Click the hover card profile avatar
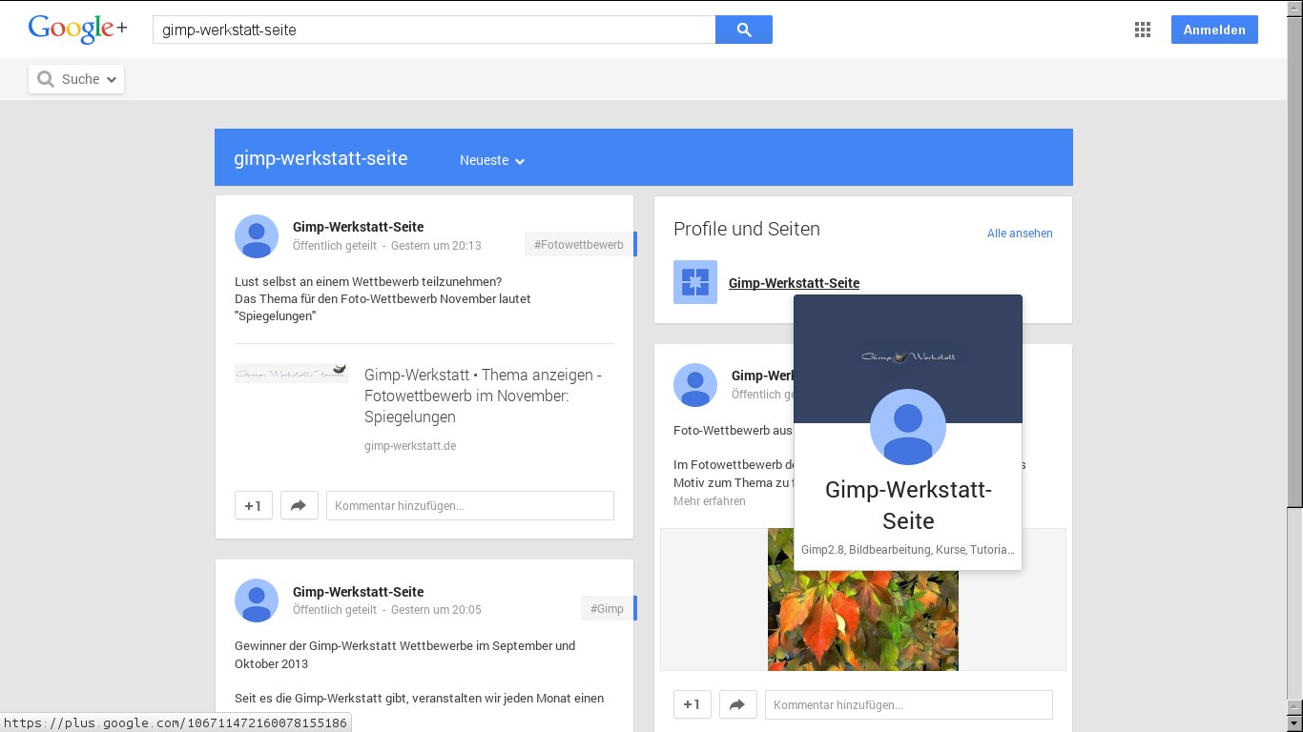Viewport: 1303px width, 732px height. click(x=908, y=427)
